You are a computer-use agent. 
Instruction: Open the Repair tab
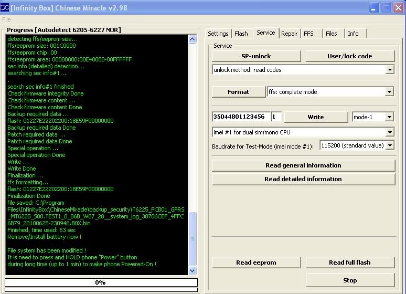tap(289, 34)
